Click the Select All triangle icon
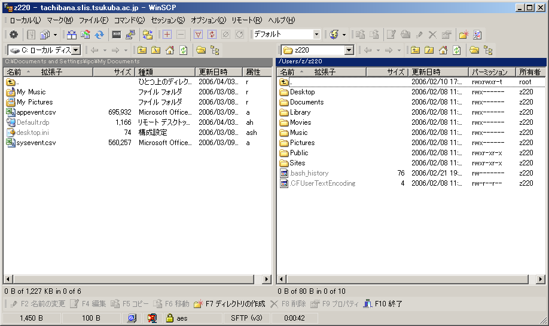 (198, 35)
